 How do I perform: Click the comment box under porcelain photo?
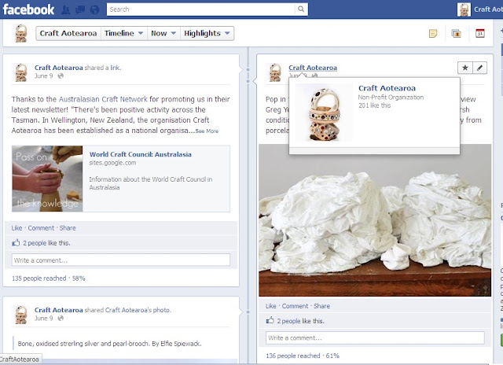[375, 337]
